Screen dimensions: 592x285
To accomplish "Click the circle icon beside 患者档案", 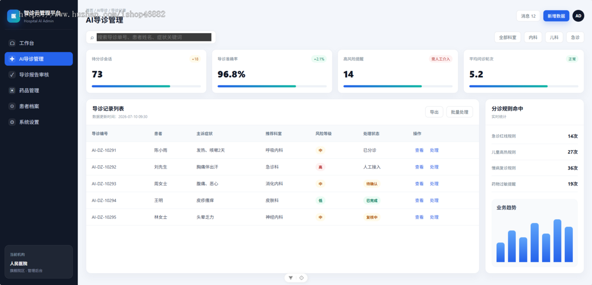I will tap(12, 106).
